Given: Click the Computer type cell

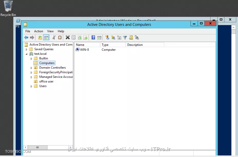Looking at the screenshot, I should pos(109,50).
